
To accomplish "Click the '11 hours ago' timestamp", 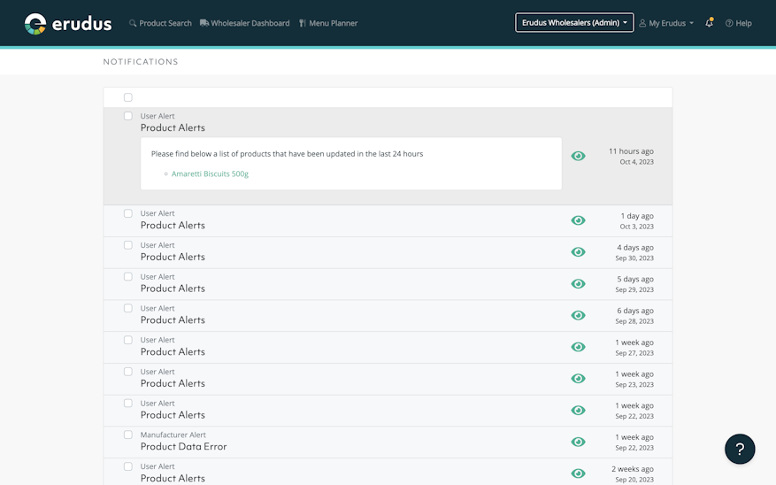I will click(x=631, y=151).
